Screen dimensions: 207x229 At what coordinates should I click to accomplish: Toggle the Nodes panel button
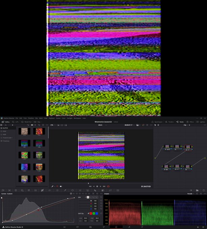180,122
